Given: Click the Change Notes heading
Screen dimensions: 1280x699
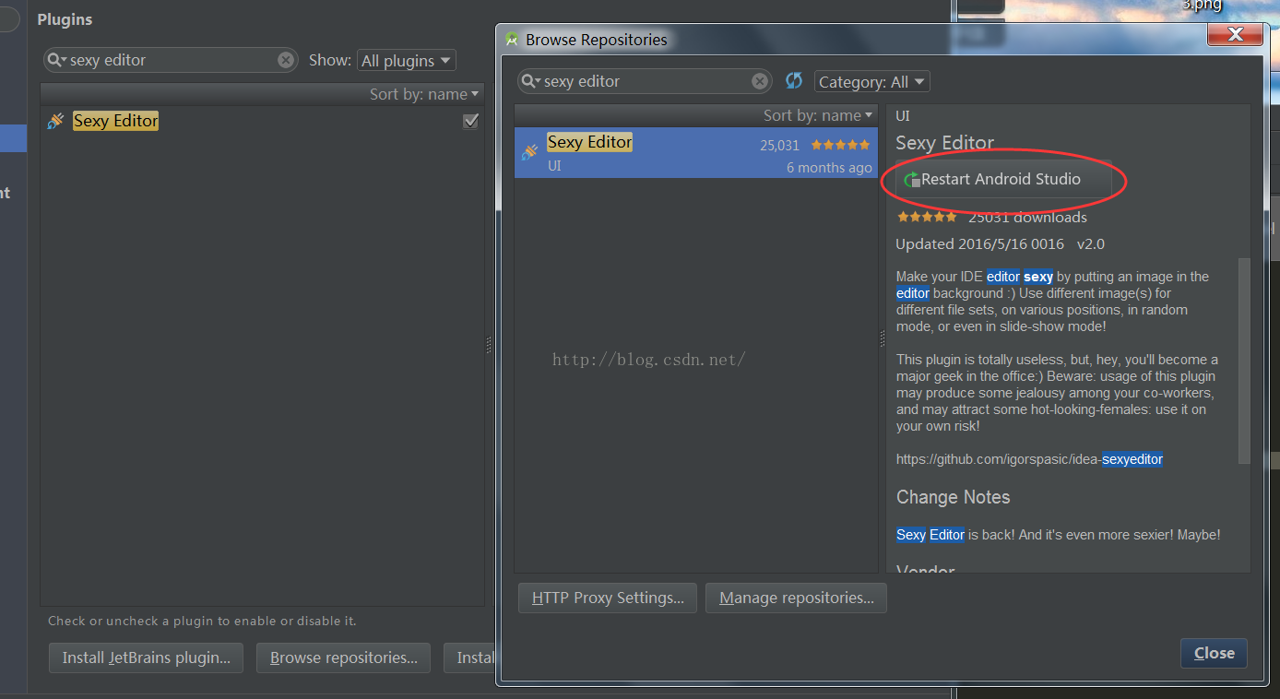Looking at the screenshot, I should point(953,497).
